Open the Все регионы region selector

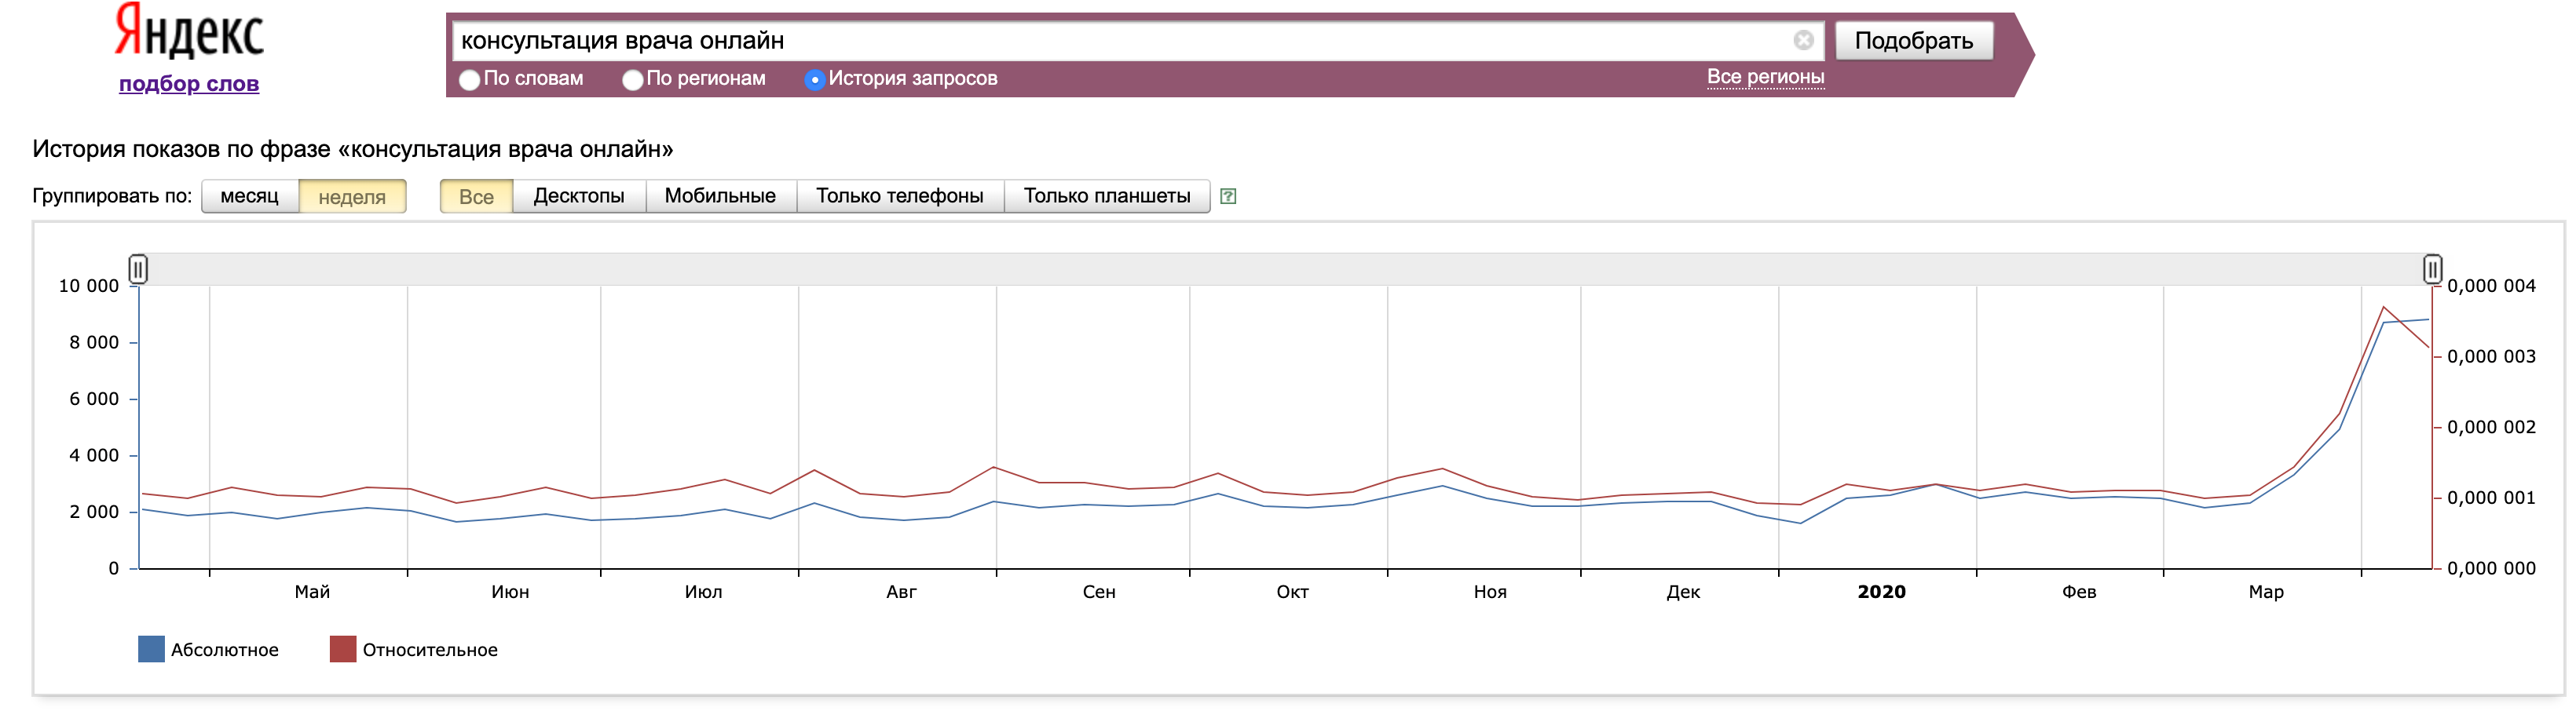[x=1765, y=77]
